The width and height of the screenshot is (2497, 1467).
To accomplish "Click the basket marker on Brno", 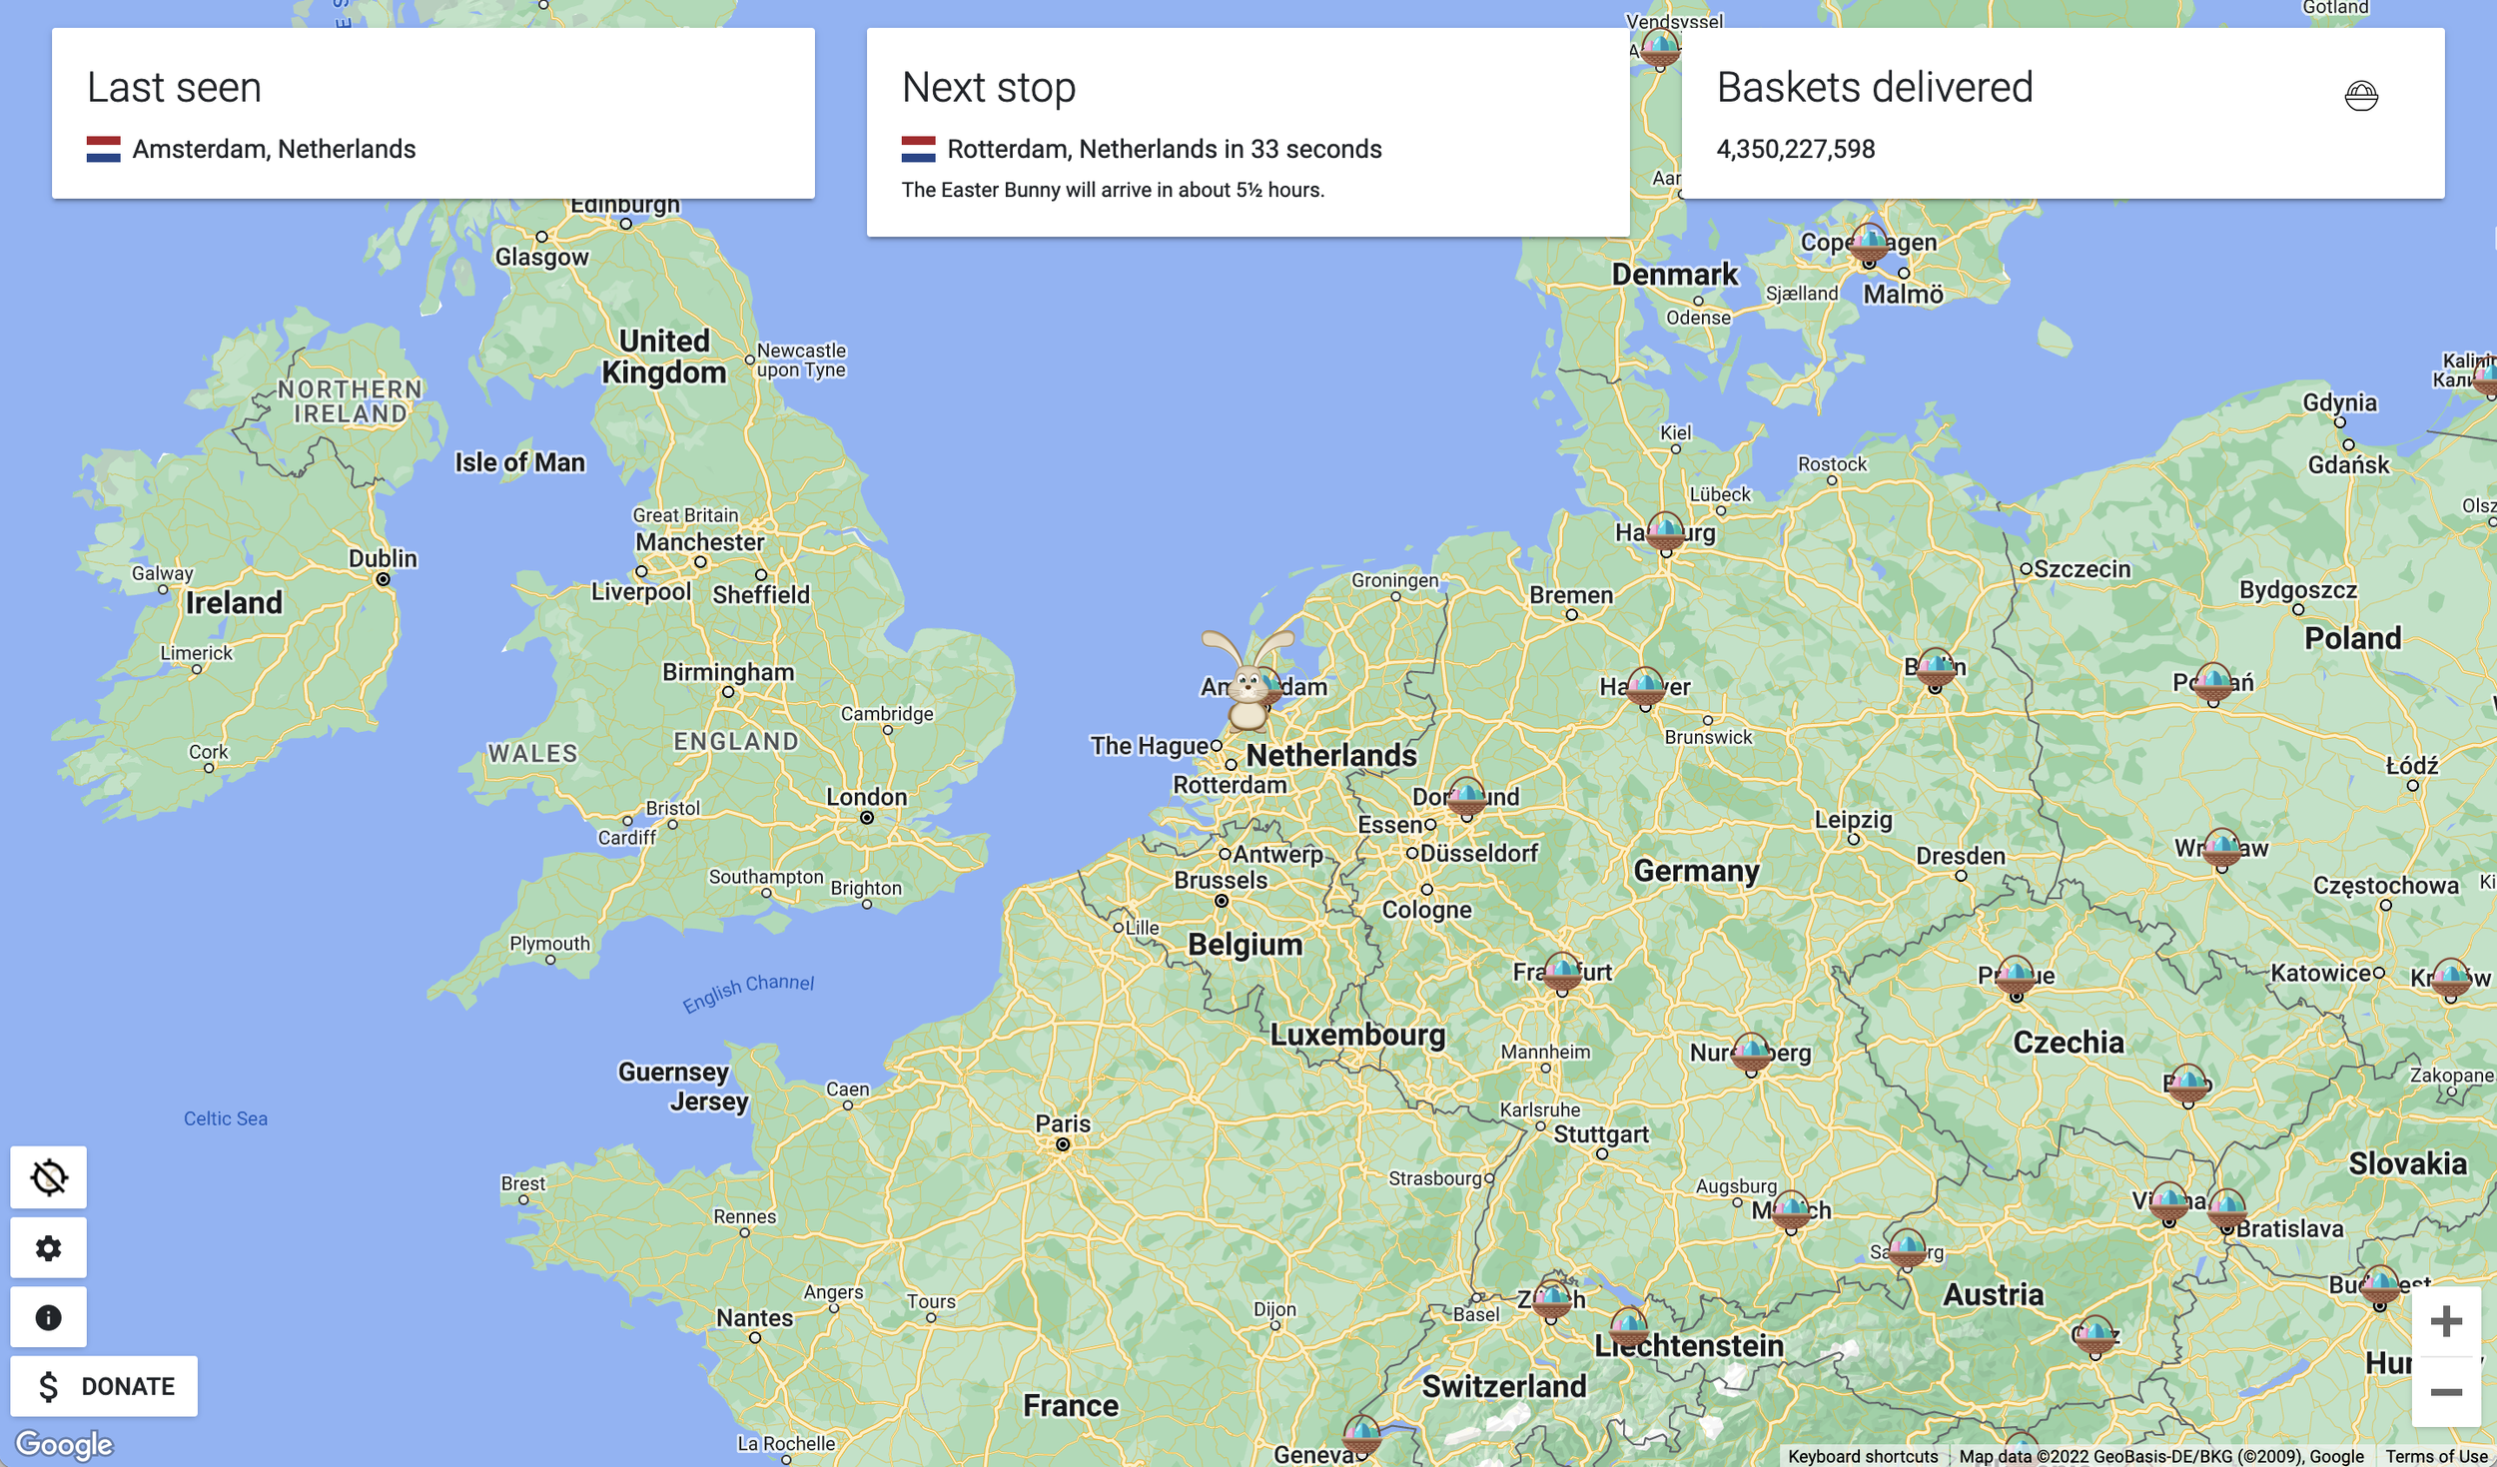I will (x=2188, y=1085).
